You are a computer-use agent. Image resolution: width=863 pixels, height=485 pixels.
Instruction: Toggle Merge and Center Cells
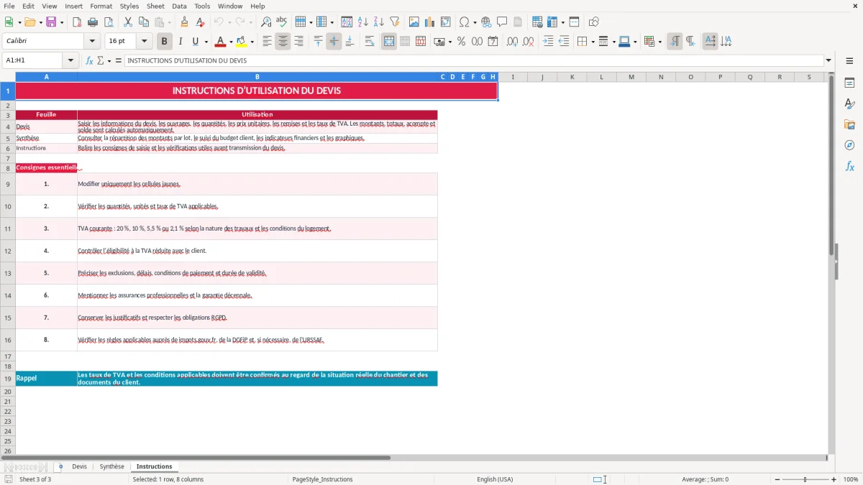(389, 42)
